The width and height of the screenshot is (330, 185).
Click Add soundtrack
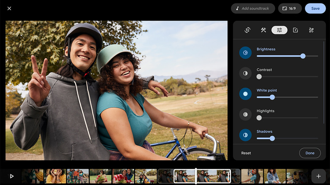(x=253, y=8)
